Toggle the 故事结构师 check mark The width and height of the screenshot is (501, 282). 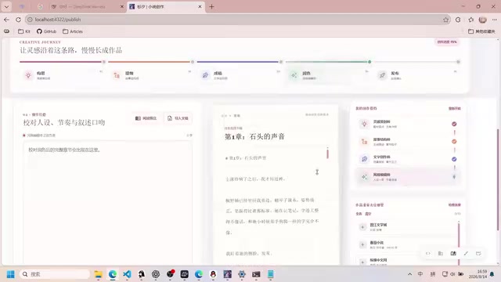click(x=454, y=141)
